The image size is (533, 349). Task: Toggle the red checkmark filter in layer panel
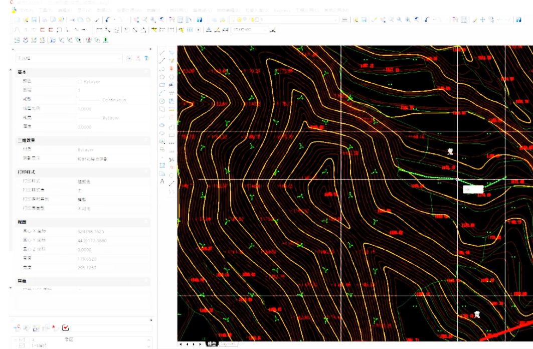(x=65, y=328)
